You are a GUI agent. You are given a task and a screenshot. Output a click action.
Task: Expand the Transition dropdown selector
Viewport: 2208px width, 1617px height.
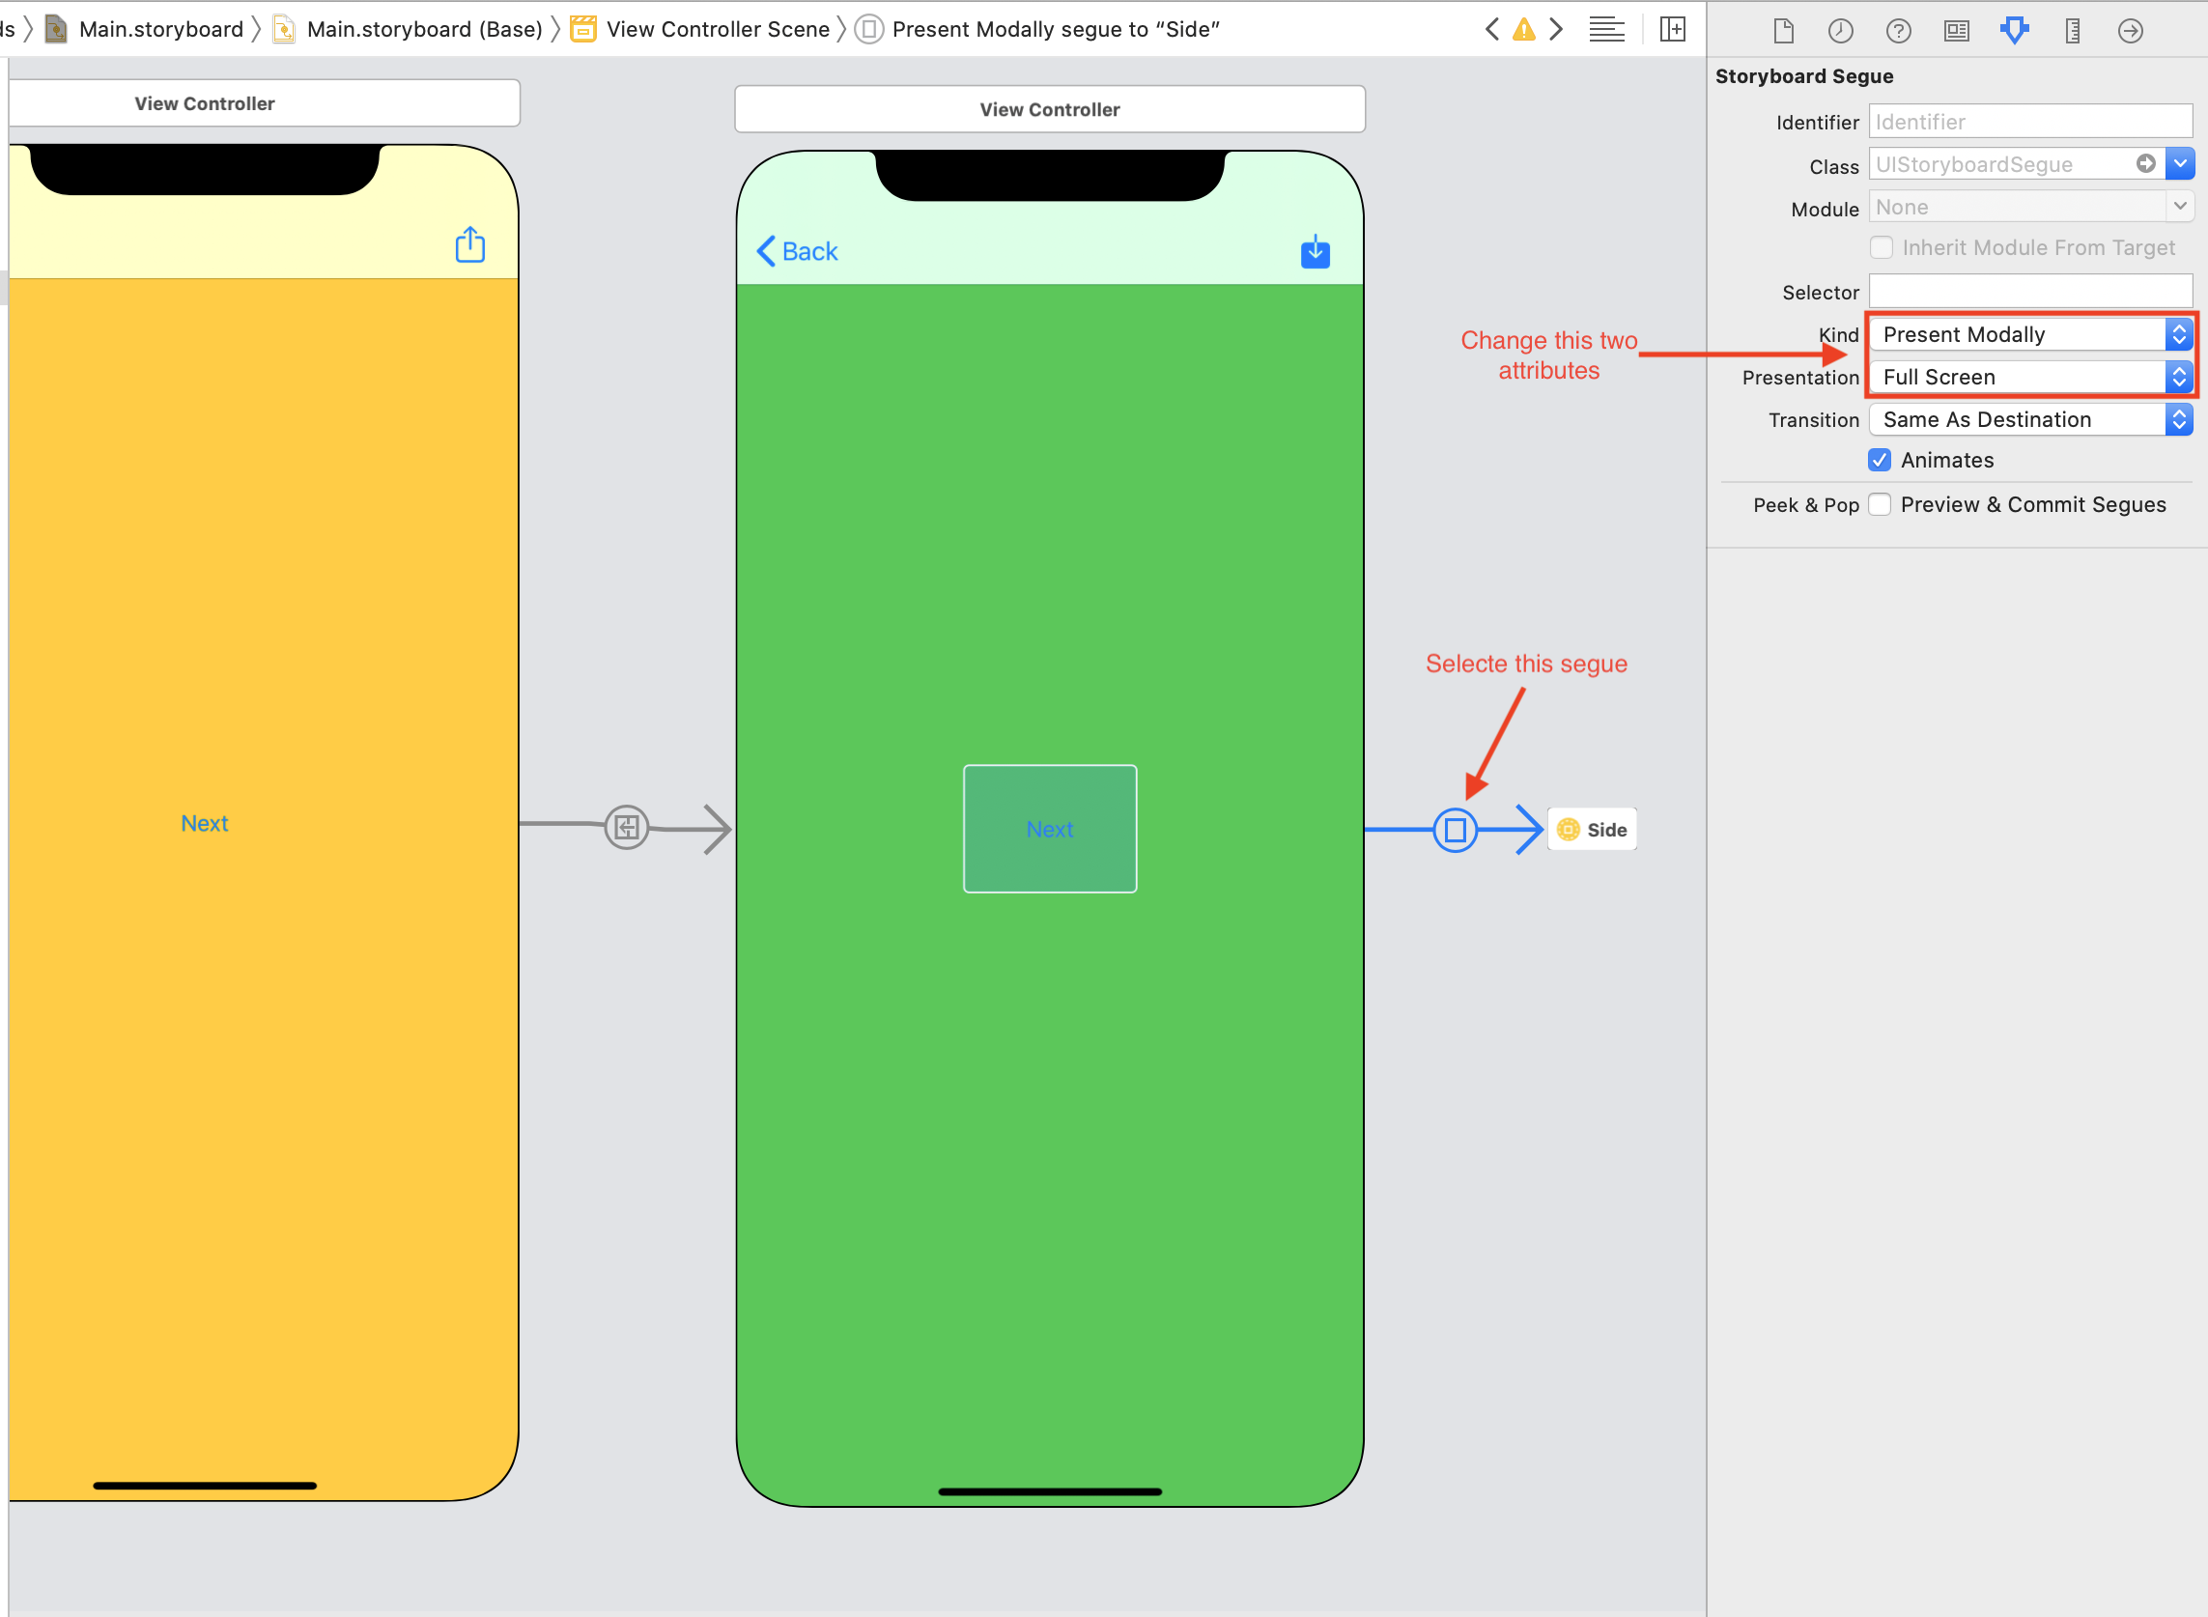point(2181,418)
